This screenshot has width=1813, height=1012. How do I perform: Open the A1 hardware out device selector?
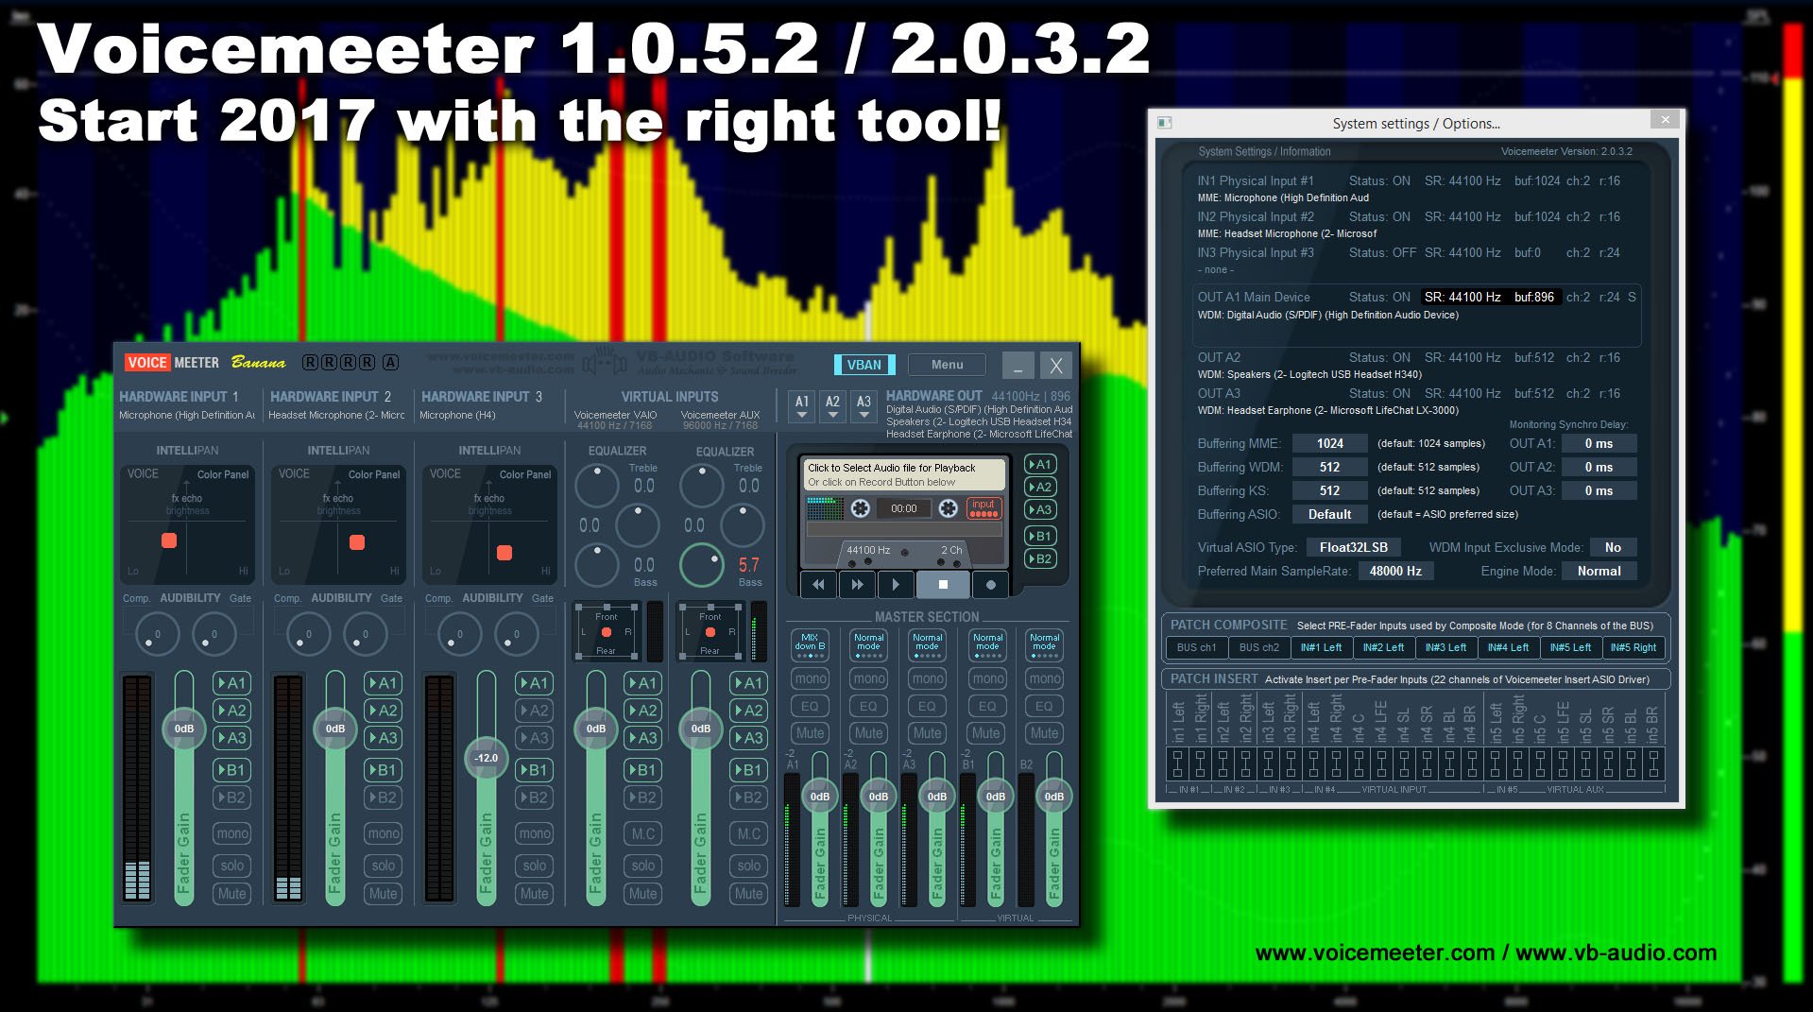pyautogui.click(x=802, y=406)
